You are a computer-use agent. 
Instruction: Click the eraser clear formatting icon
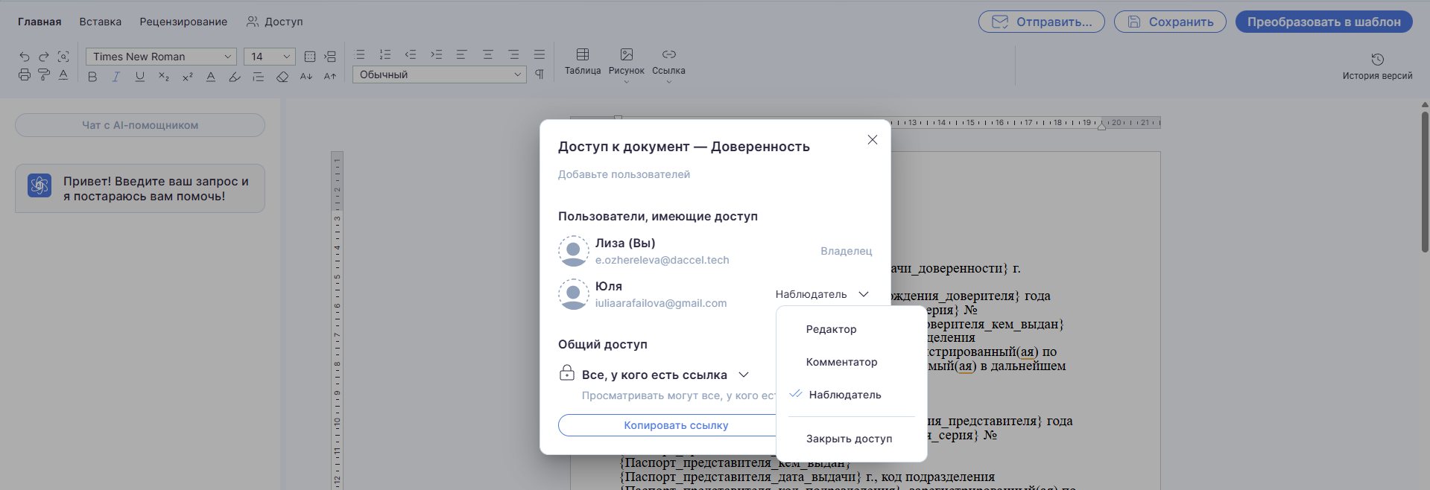pyautogui.click(x=282, y=77)
